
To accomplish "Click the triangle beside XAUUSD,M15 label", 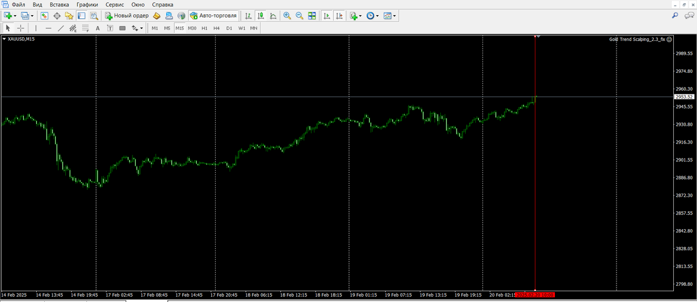I will [4, 39].
